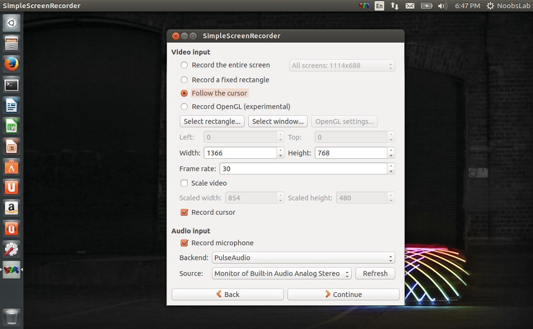The height and width of the screenshot is (329, 533).
Task: Click the SimpleScreenRecorder tray indicator icon
Action: pyautogui.click(x=364, y=6)
